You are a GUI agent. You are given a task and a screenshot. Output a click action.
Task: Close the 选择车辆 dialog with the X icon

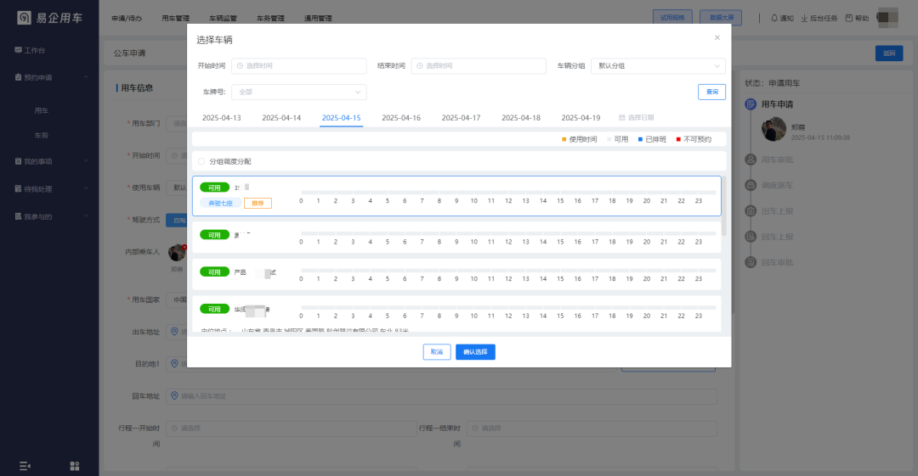[717, 37]
